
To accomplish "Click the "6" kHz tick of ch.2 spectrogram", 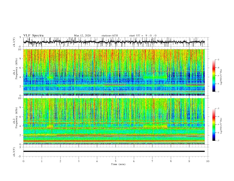I will pos(21,117).
